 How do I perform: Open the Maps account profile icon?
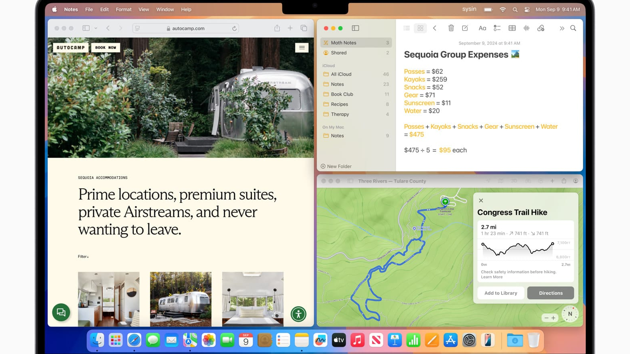(x=576, y=181)
